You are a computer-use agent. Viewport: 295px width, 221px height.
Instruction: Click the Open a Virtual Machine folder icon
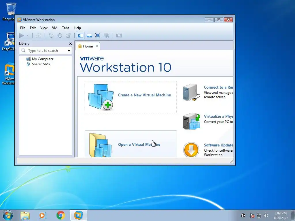100,145
